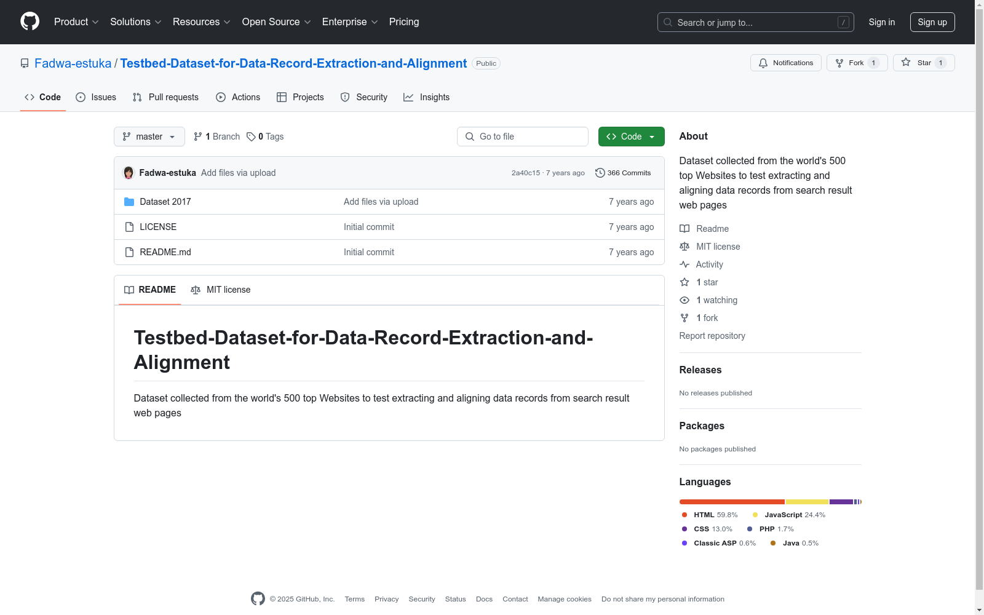This screenshot has height=615, width=984.
Task: Click the pulse icon beside Activity
Action: [x=684, y=264]
